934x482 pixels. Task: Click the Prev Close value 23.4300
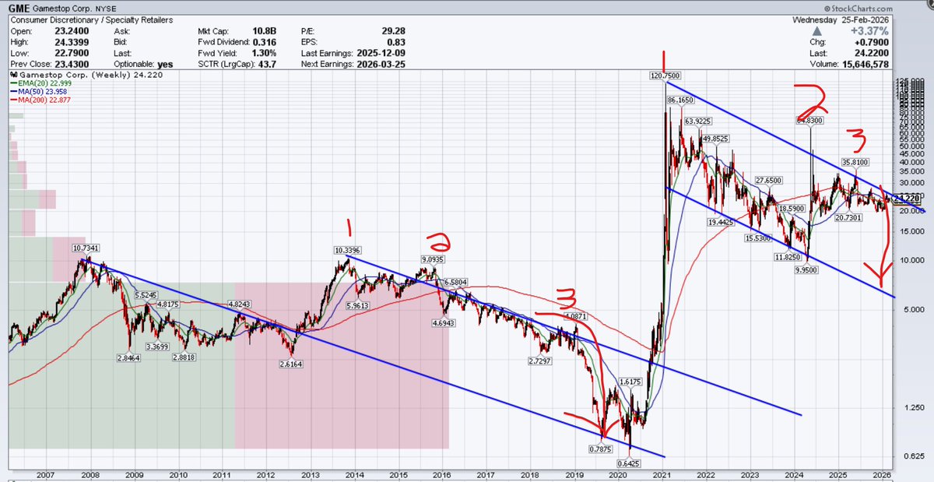tap(73, 63)
